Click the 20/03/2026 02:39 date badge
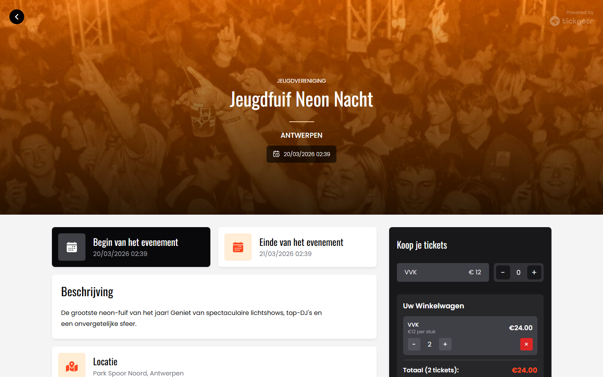Image resolution: width=603 pixels, height=377 pixels. 301,154
